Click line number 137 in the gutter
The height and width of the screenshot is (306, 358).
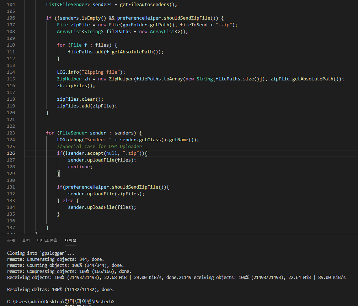pyautogui.click(x=11, y=227)
